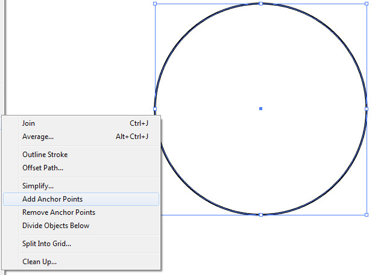Screen dimensions: 378x275
Task: Click the circle's blue center point
Action: pyautogui.click(x=260, y=109)
